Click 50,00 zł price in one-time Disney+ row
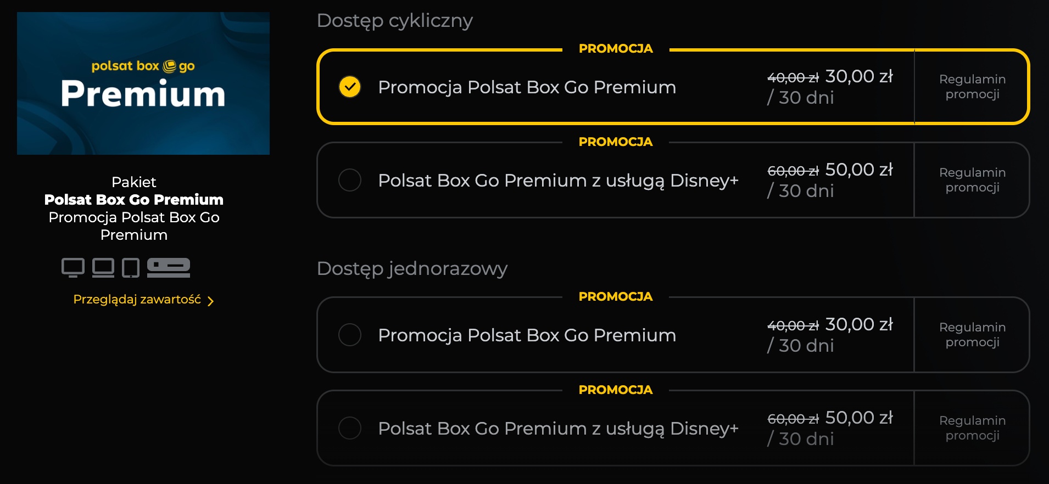 point(859,418)
